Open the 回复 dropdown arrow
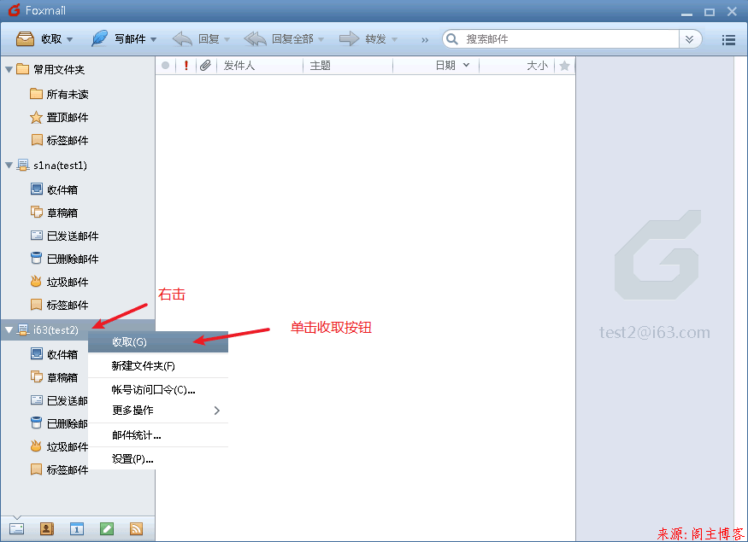The image size is (748, 542). point(227,39)
